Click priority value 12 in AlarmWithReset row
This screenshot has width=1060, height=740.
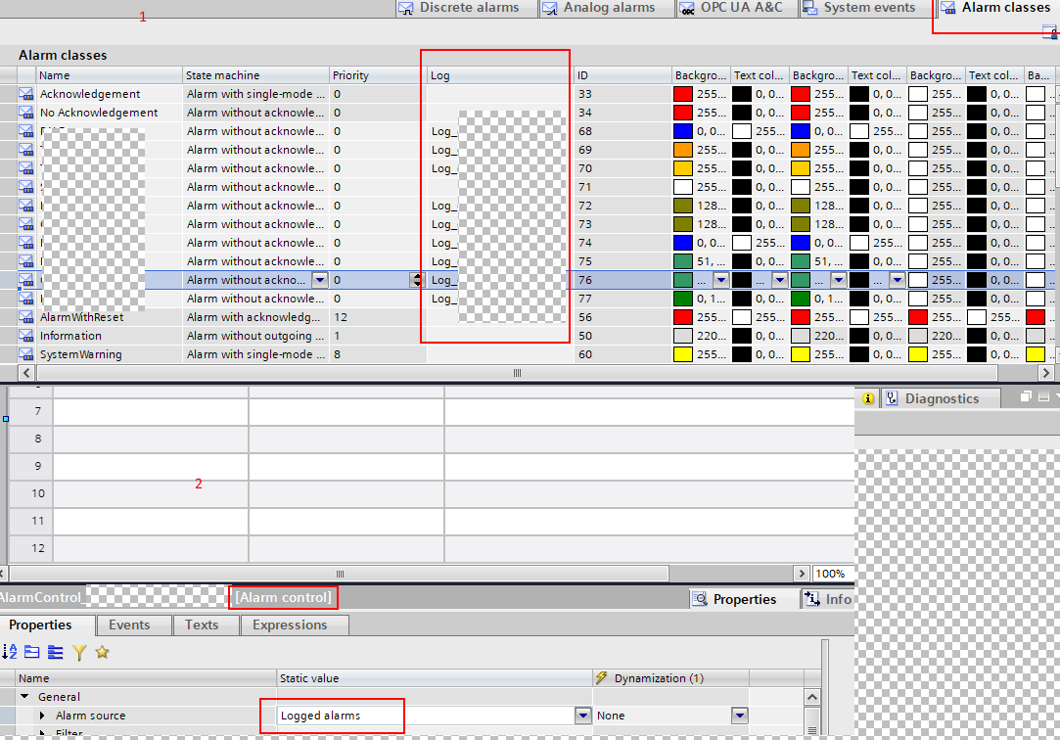(x=377, y=317)
